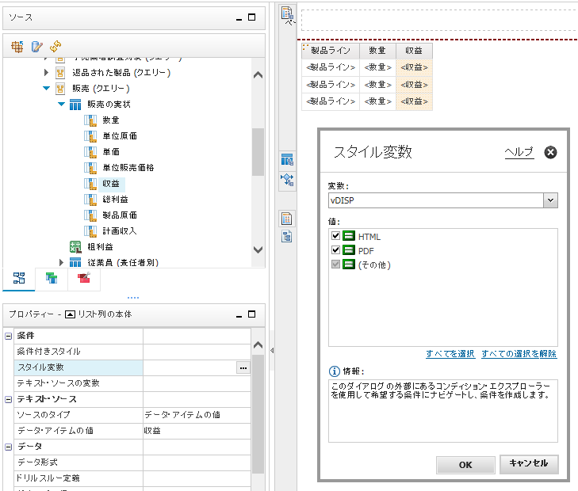The image size is (578, 491).
Task: Select the 販売 (クエリー) query icon
Action: pyautogui.click(x=60, y=89)
